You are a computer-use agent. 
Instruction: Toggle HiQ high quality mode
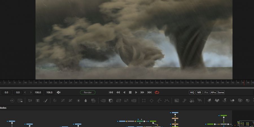click(x=192, y=92)
